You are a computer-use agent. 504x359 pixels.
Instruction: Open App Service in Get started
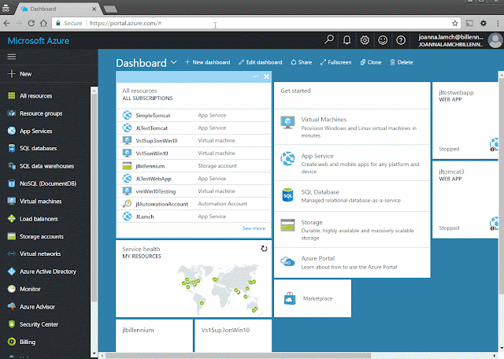352,163
